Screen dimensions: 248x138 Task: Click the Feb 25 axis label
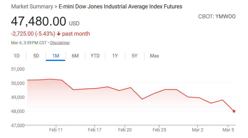coord(159,130)
